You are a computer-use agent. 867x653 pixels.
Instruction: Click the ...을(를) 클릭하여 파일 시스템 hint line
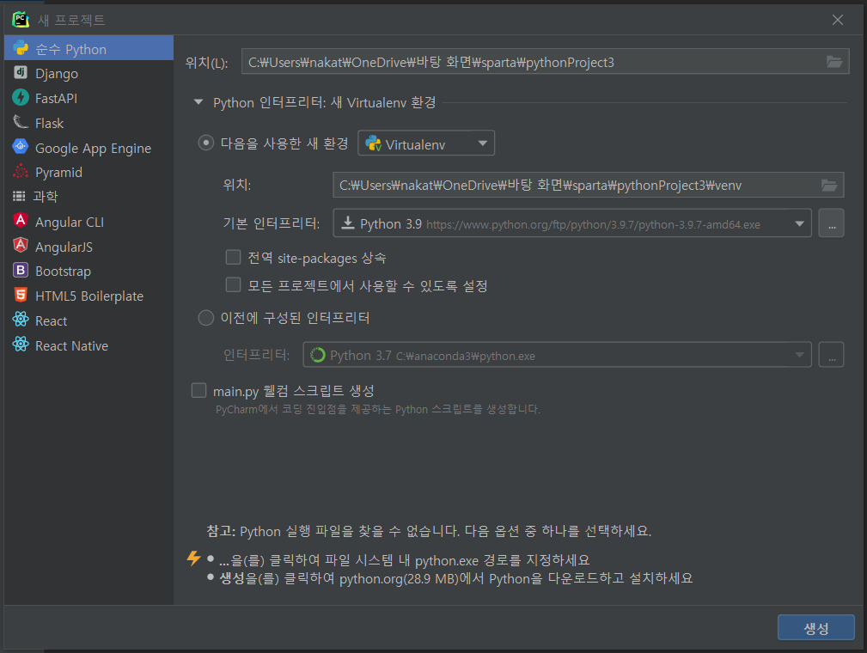pyautogui.click(x=404, y=560)
